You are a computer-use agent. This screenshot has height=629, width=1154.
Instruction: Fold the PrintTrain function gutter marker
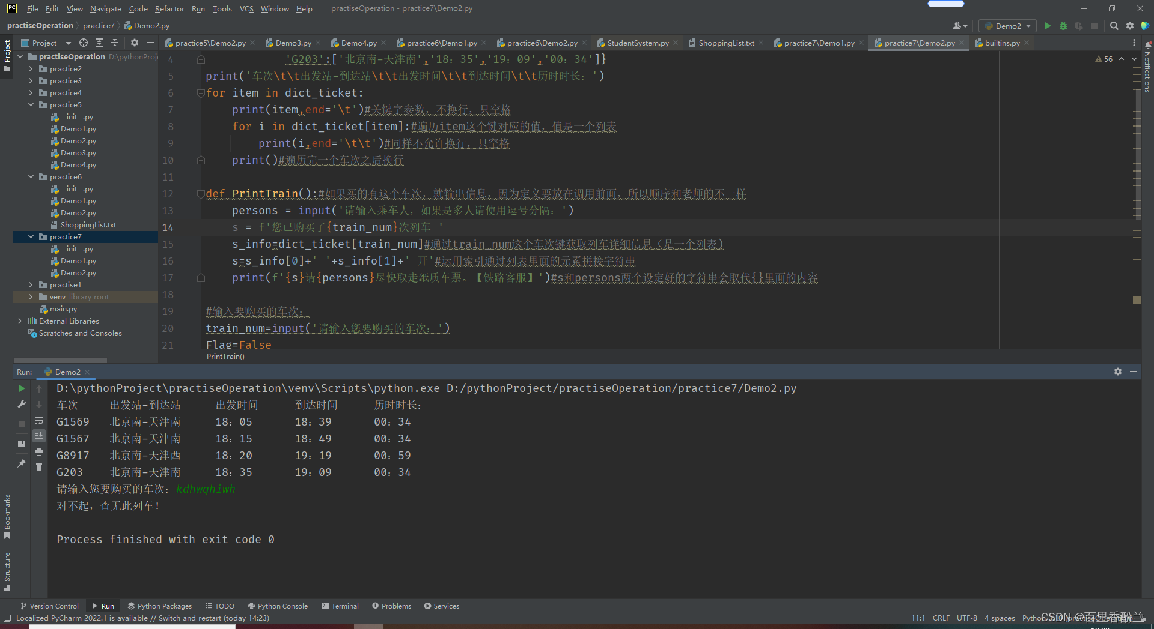pos(201,194)
